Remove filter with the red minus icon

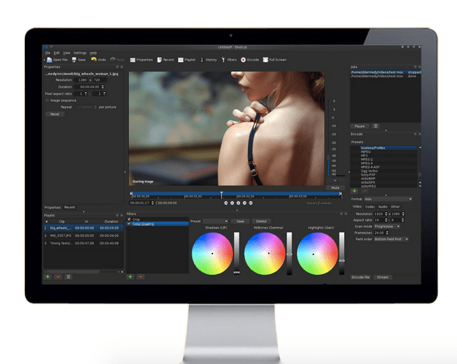pyautogui.click(x=141, y=277)
